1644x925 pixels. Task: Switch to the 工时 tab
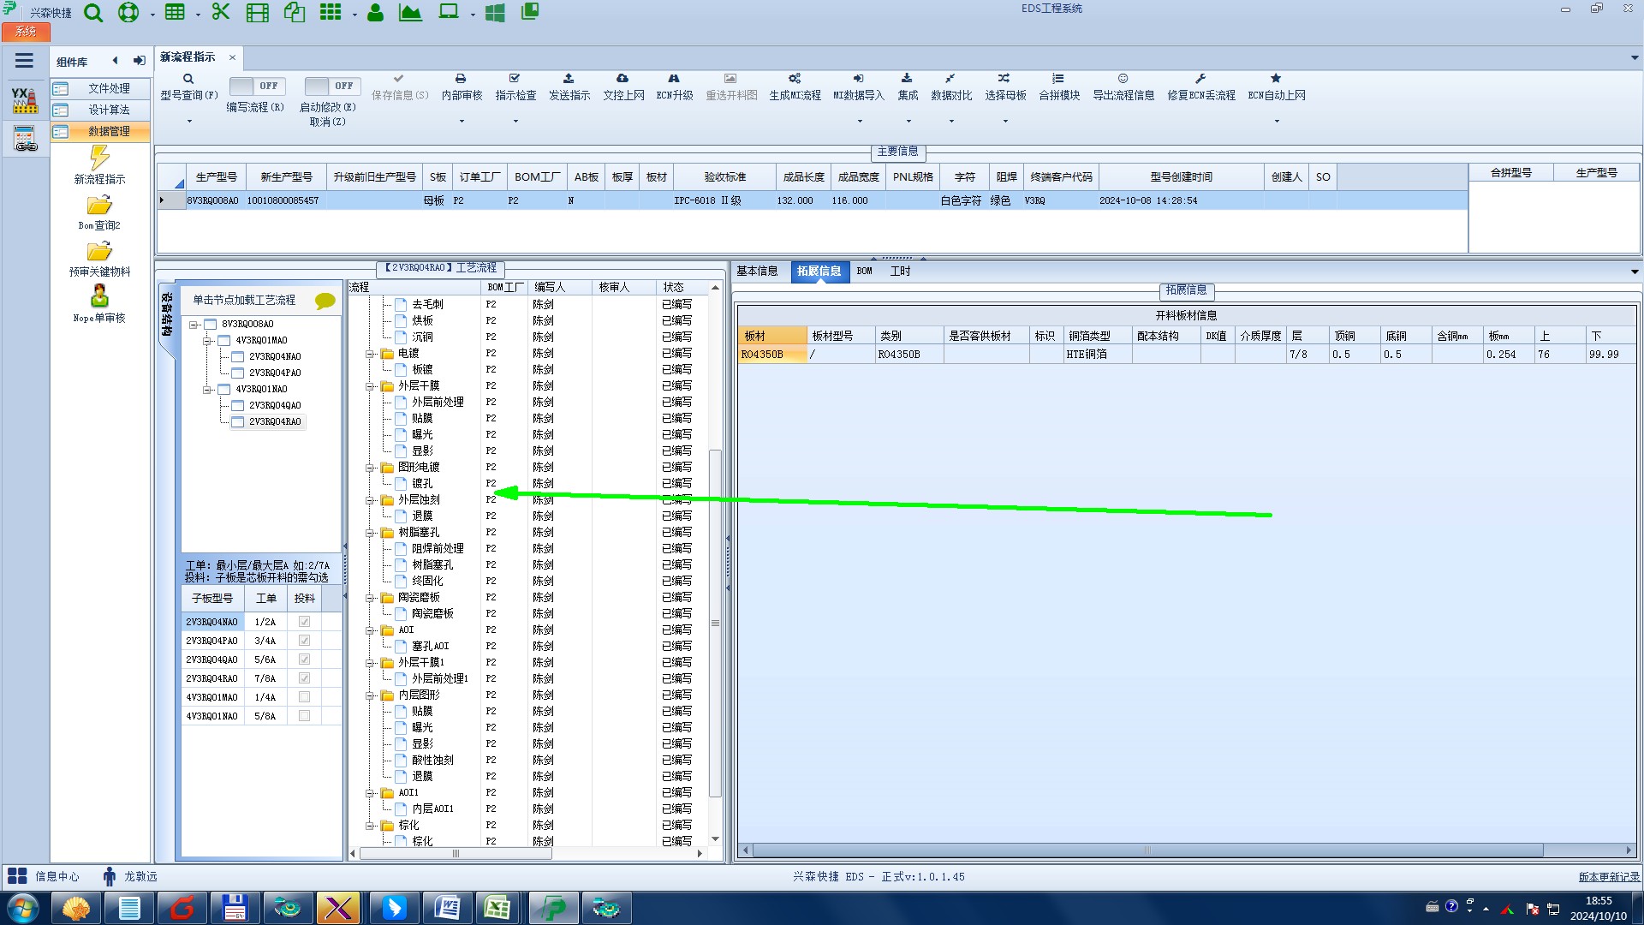[900, 272]
